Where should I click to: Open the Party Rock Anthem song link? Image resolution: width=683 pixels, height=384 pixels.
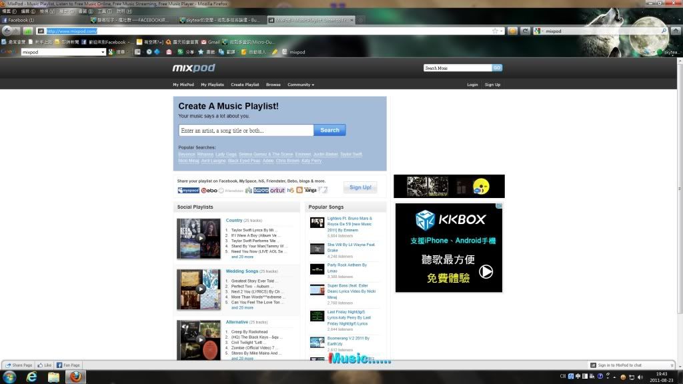click(x=347, y=268)
